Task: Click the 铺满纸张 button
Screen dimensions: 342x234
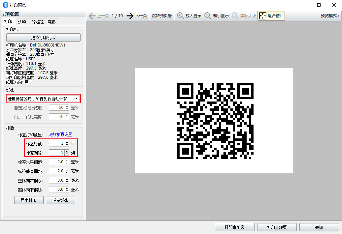Action: (x=60, y=200)
